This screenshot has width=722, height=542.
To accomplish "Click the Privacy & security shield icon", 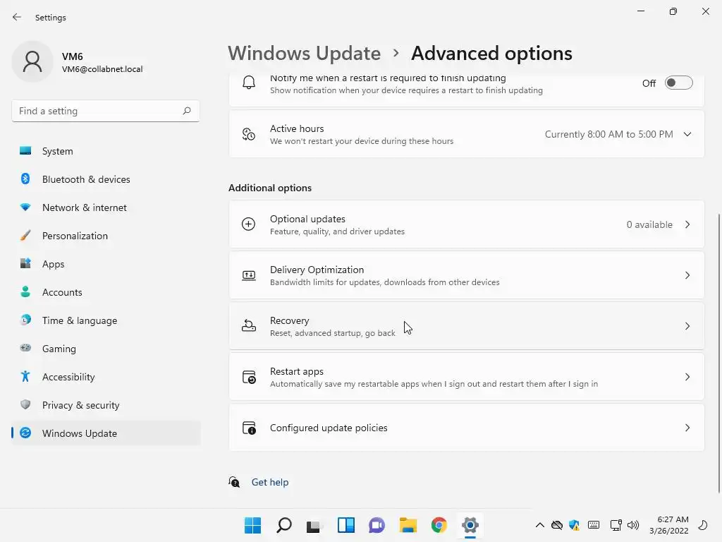I will [25, 404].
